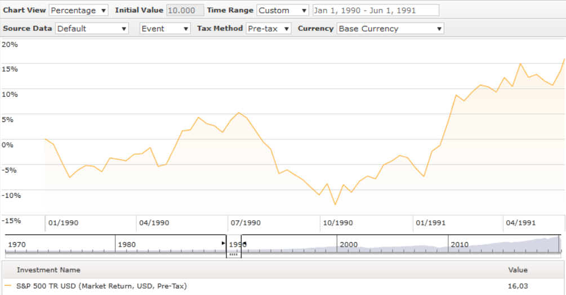Click the Value column header
Image resolution: width=566 pixels, height=295 pixels.
[x=518, y=270]
